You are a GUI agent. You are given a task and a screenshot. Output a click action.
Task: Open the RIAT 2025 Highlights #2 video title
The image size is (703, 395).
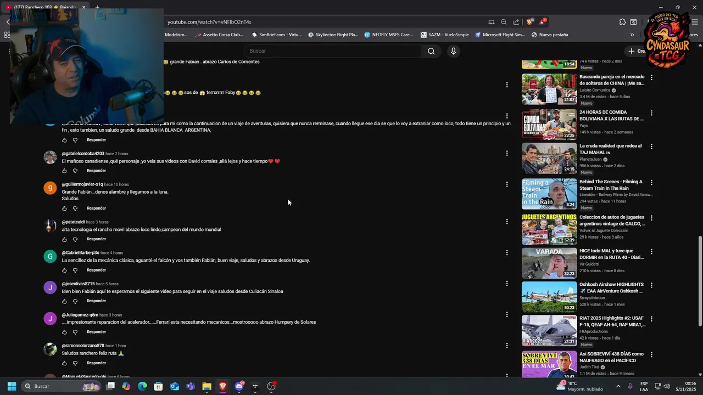click(612, 321)
